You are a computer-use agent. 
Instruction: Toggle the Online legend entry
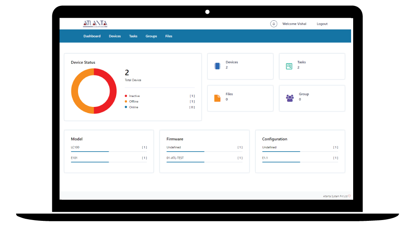[133, 107]
